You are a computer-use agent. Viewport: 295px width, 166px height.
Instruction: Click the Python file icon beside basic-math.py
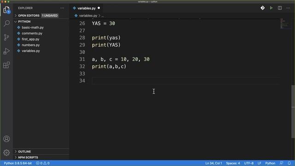click(18, 28)
